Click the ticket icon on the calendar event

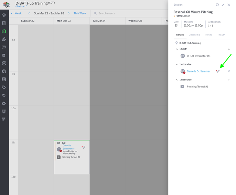pos(83,147)
